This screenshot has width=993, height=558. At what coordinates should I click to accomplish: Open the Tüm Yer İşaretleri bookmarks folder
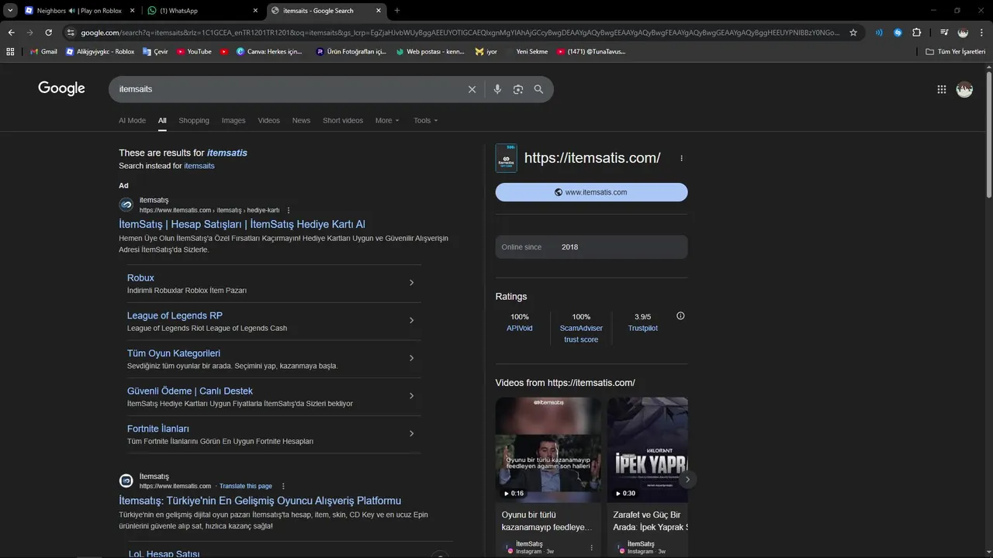click(x=956, y=52)
